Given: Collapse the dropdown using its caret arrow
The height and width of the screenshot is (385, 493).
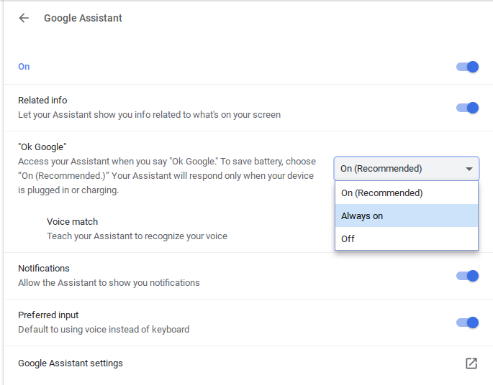Looking at the screenshot, I should 469,169.
